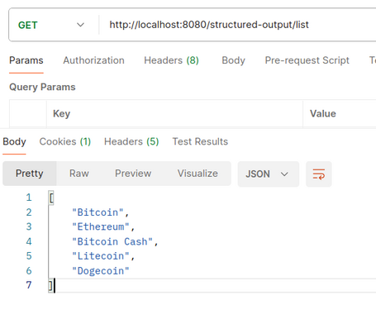This screenshot has height=319, width=376.
Task: Open the Cookies (1) tab
Action: click(65, 141)
